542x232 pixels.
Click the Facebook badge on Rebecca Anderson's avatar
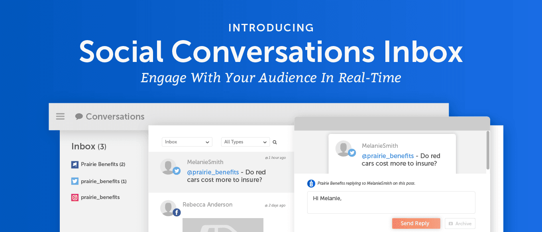click(177, 213)
